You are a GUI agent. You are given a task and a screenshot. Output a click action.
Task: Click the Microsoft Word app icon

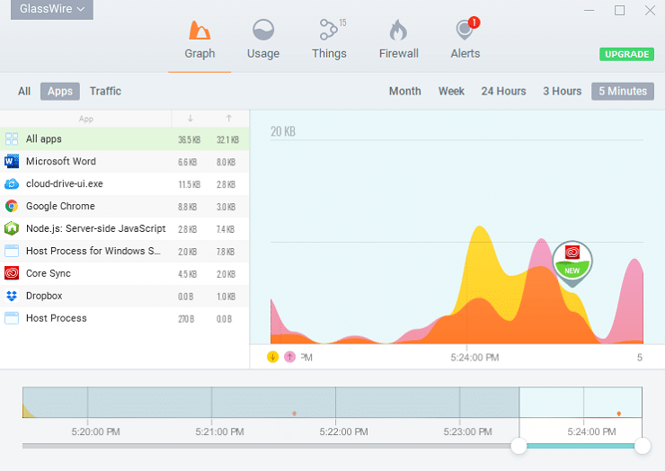click(x=12, y=161)
